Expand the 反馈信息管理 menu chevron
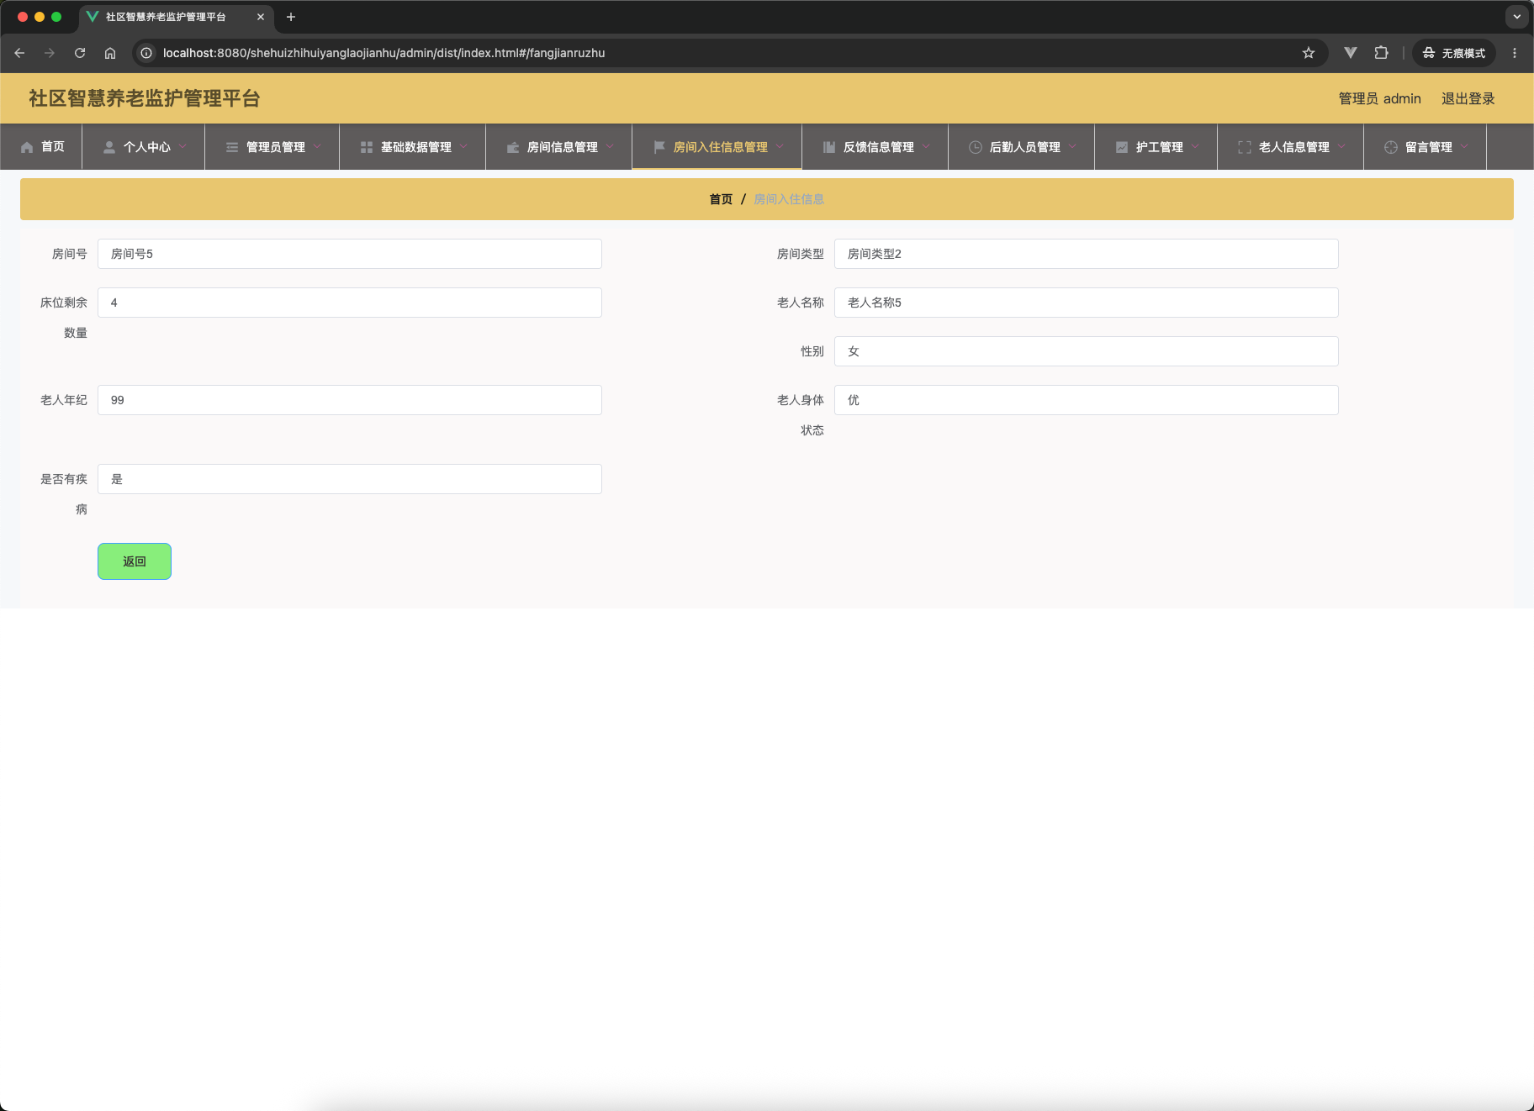The height and width of the screenshot is (1111, 1534). [x=926, y=146]
